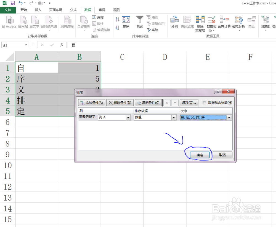The height and width of the screenshot is (227, 276).
Task: Click Group (创建组) icon
Action: click(265, 23)
